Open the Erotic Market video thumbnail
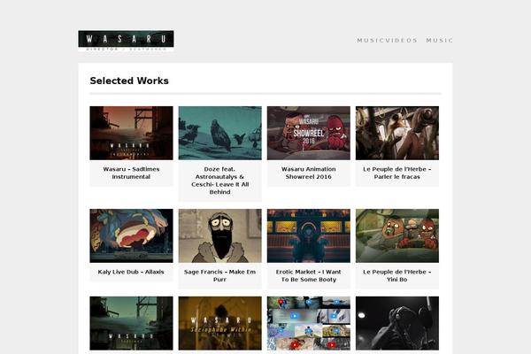Screen dimensions: 531x354 point(309,235)
